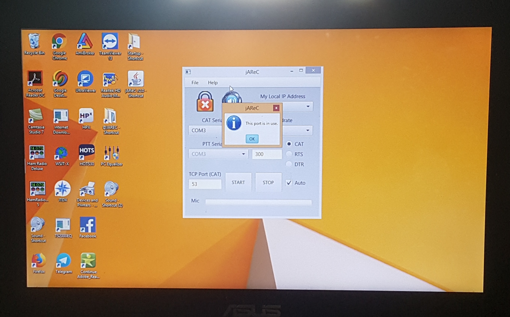Open Ham Radio Deluxe desktop icon
Viewport: 510px width, 317px height.
coord(37,154)
